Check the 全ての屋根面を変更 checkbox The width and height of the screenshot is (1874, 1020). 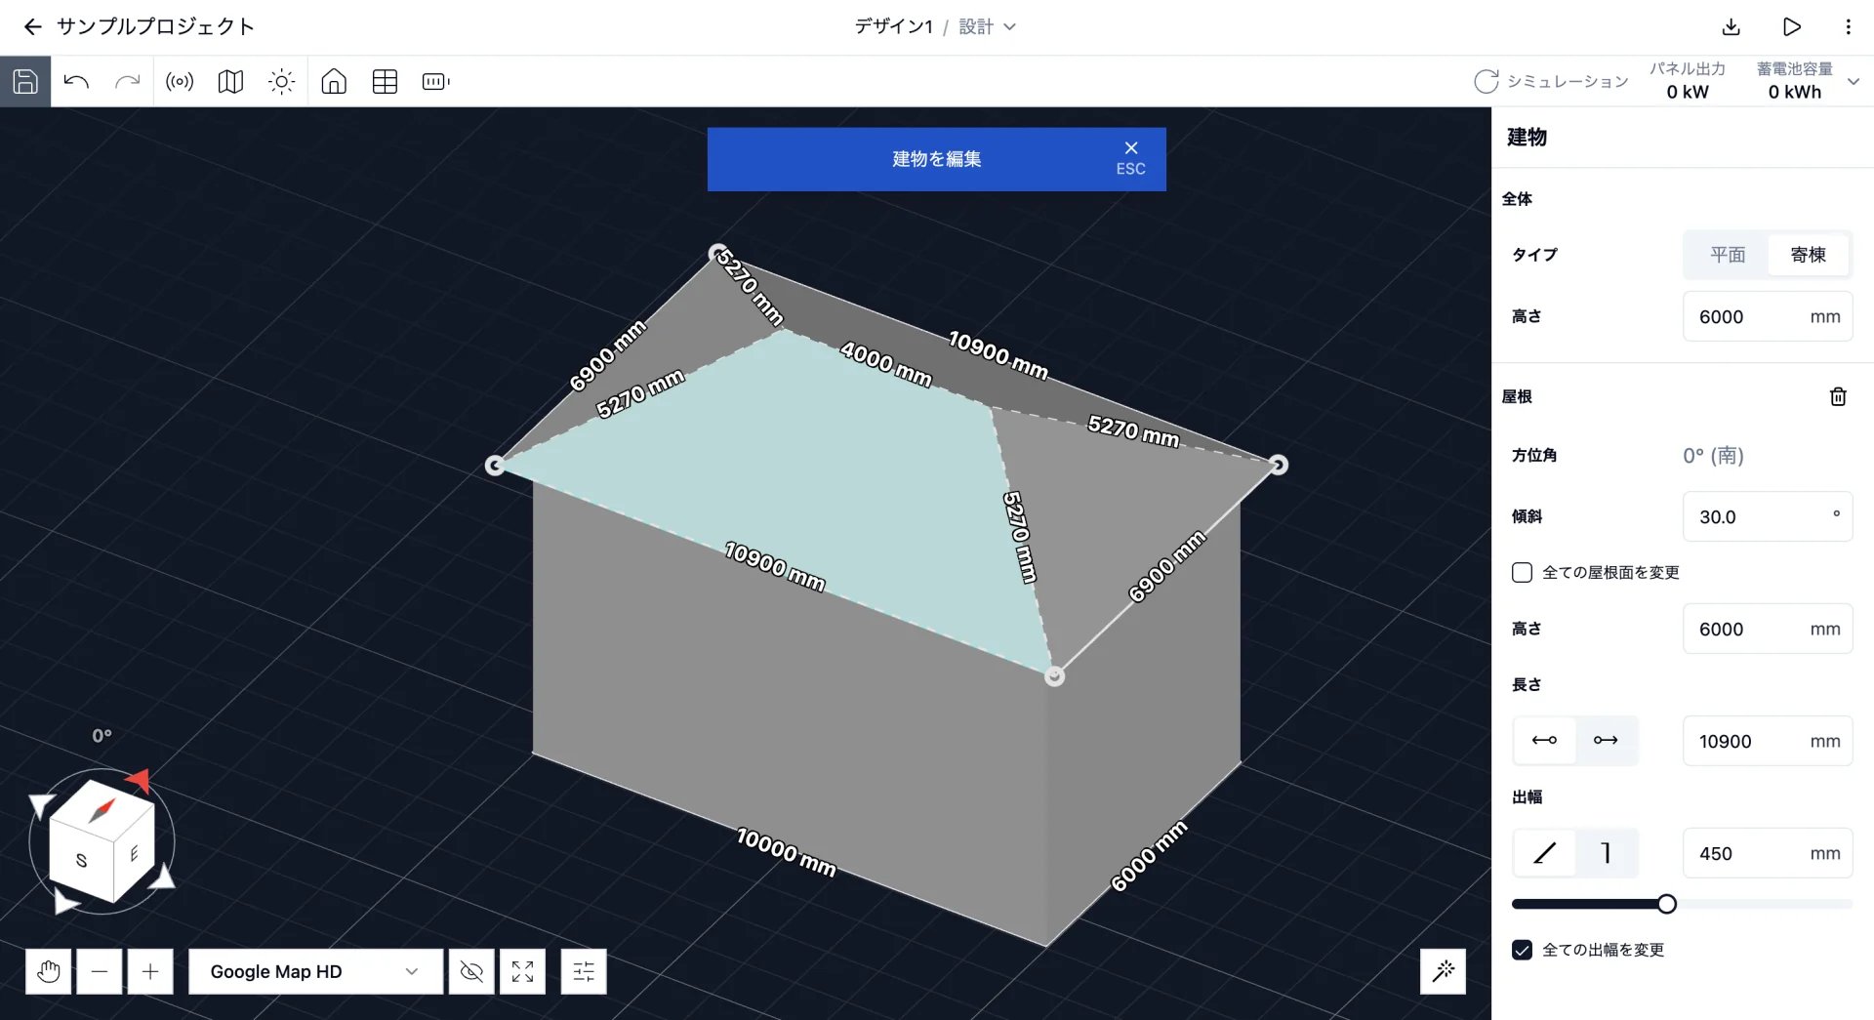click(1522, 572)
